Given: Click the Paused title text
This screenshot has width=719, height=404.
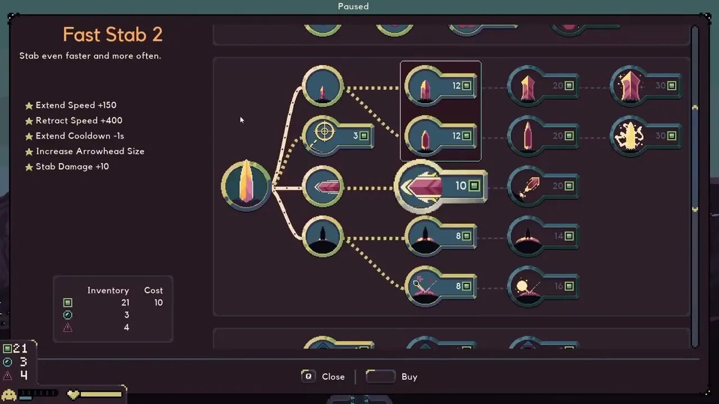Looking at the screenshot, I should (353, 6).
